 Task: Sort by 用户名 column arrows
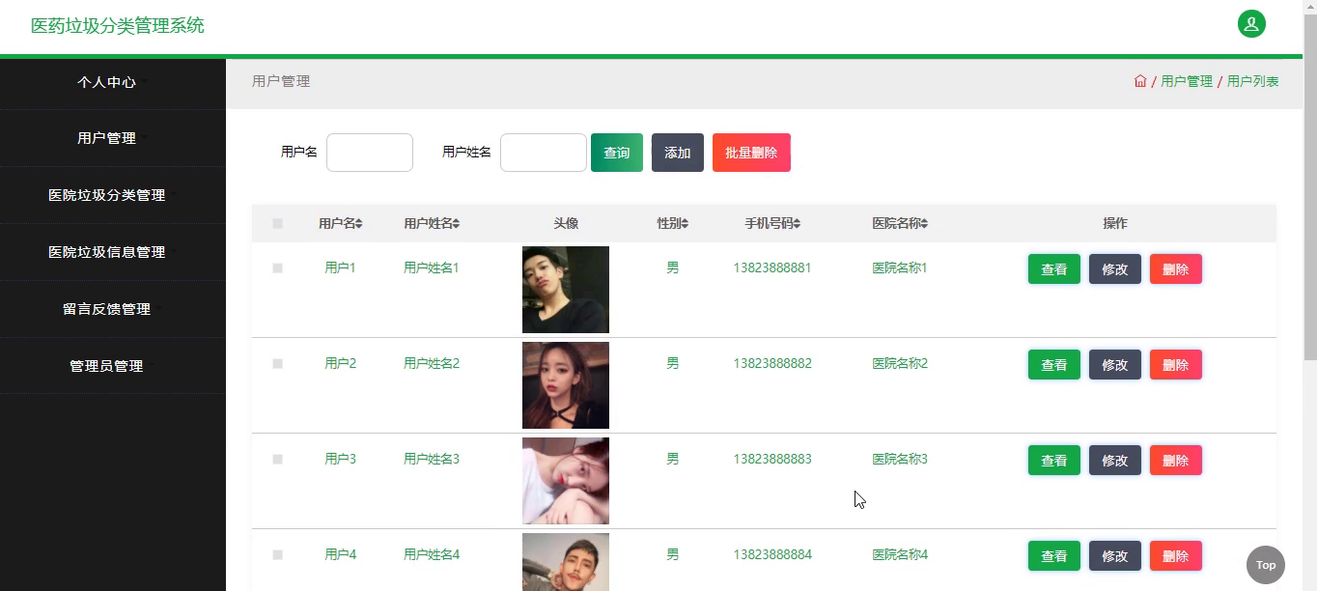pos(359,224)
